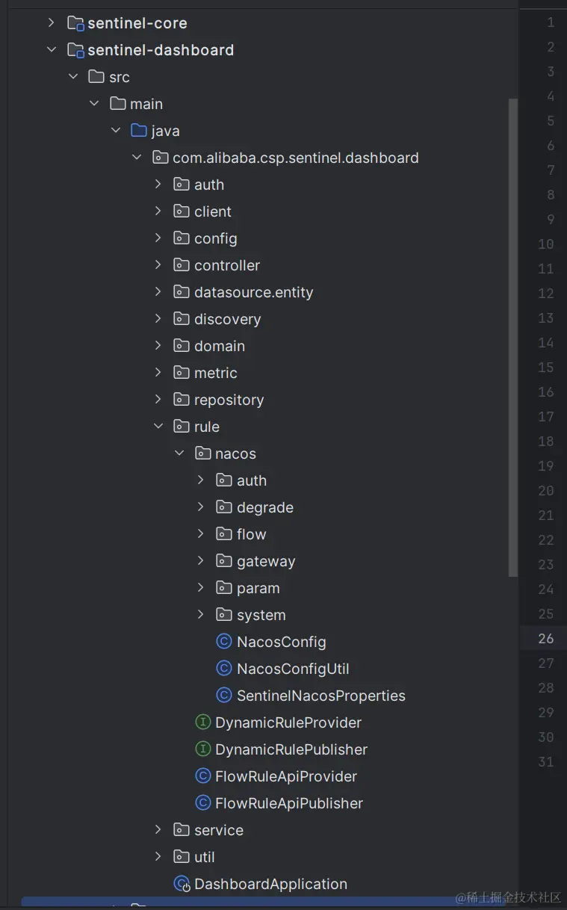Collapse the nacos package
The image size is (567, 910).
point(179,454)
